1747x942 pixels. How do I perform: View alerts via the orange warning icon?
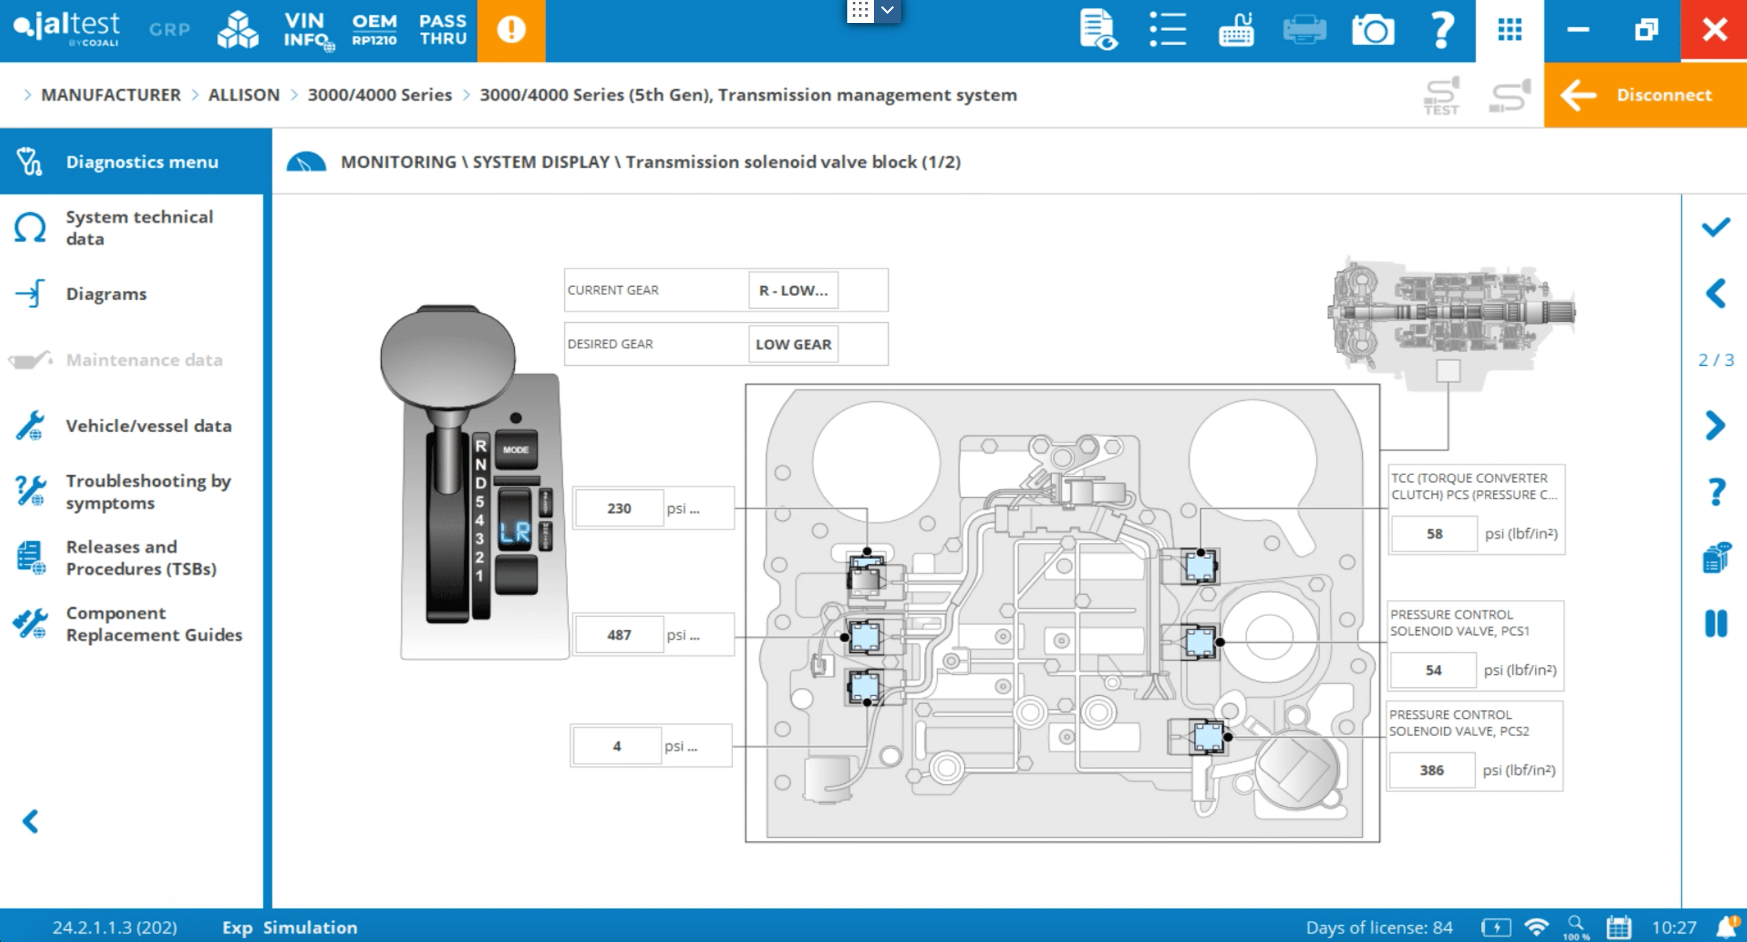tap(511, 30)
